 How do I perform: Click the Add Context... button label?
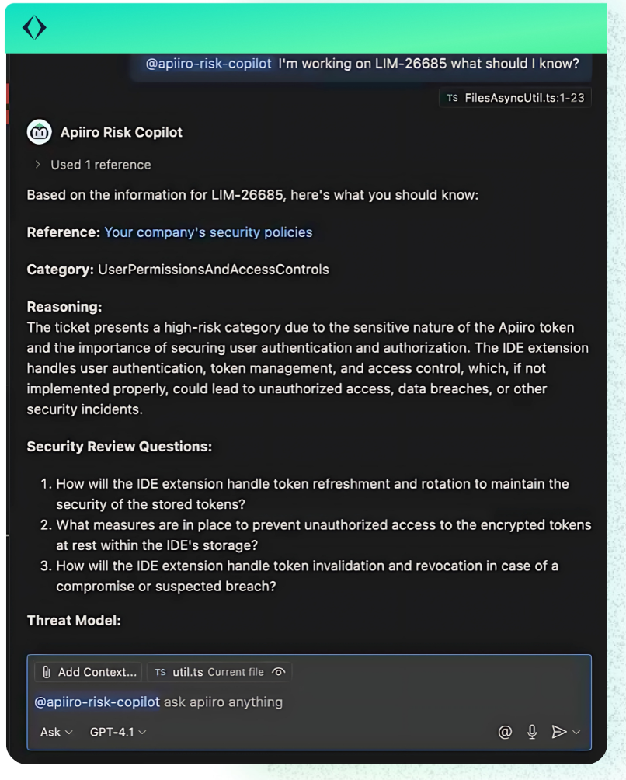(x=98, y=672)
